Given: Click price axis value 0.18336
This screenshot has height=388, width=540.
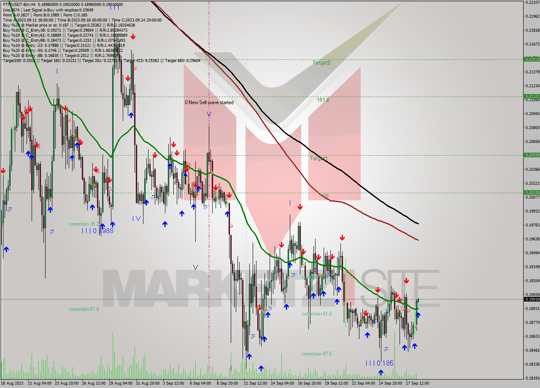Looking at the screenshot, I should pyautogui.click(x=532, y=364).
